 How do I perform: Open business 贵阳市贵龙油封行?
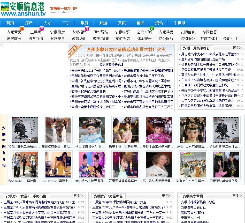pyautogui.click(x=193, y=212)
